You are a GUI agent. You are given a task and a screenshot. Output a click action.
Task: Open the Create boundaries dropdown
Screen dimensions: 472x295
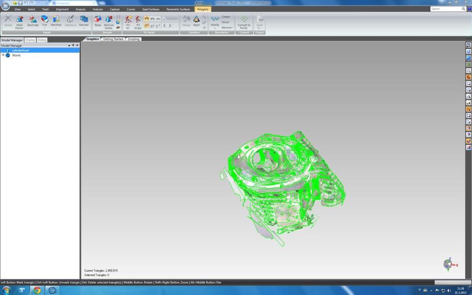coord(226,17)
